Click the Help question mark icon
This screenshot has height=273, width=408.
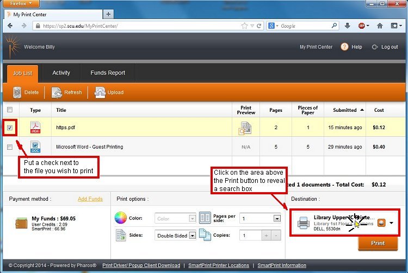pos(344,47)
